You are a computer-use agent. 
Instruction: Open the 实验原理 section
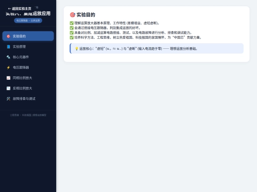(x=28, y=46)
